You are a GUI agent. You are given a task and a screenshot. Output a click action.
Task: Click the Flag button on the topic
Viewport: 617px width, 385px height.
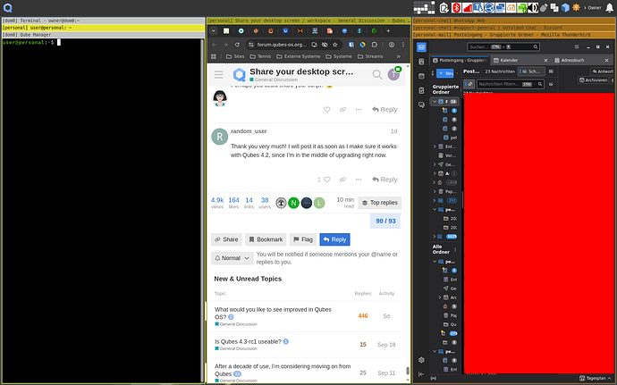[x=302, y=239]
